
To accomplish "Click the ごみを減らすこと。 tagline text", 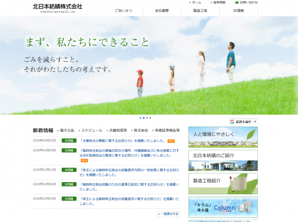I will (x=52, y=60).
